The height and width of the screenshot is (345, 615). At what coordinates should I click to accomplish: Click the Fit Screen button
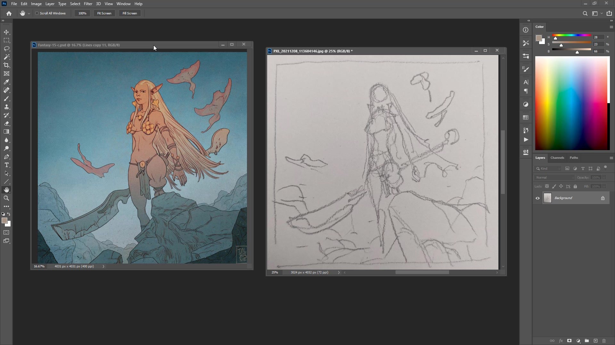104,13
